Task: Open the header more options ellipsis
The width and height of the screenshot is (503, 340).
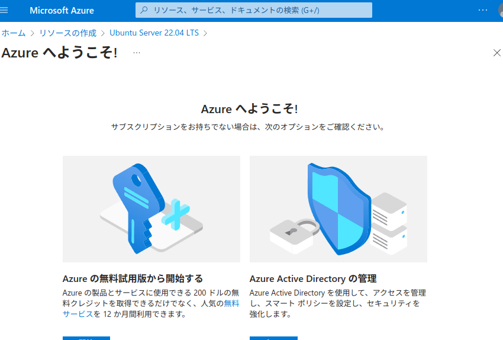Action: click(483, 10)
